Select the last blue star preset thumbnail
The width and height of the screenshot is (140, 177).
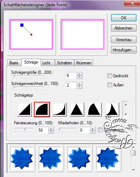point(107,158)
